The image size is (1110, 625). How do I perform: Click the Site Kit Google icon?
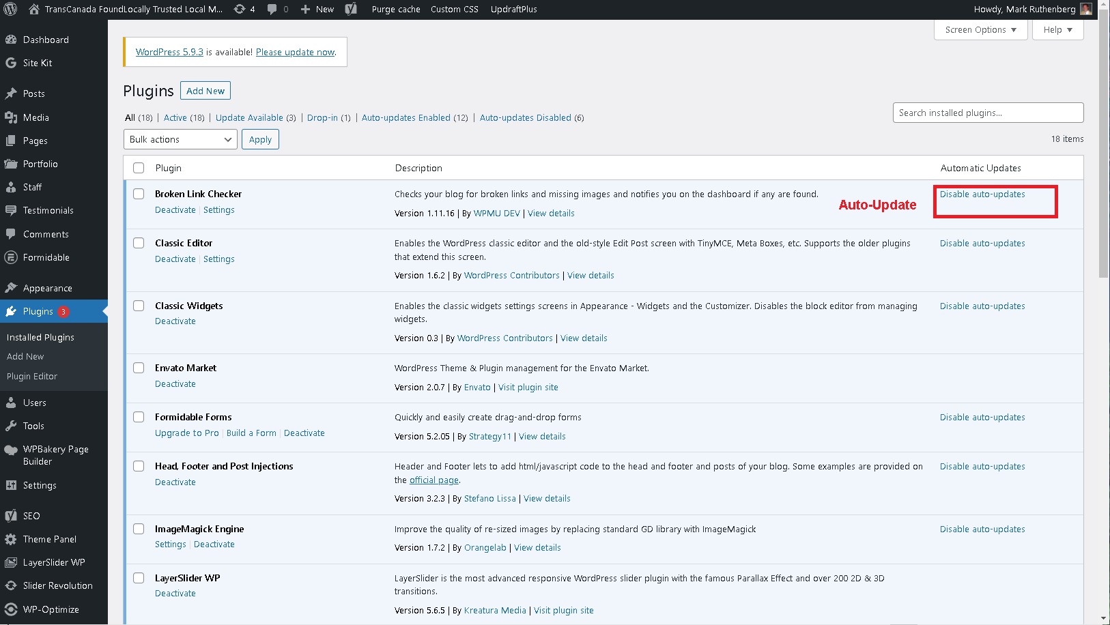[x=11, y=63]
